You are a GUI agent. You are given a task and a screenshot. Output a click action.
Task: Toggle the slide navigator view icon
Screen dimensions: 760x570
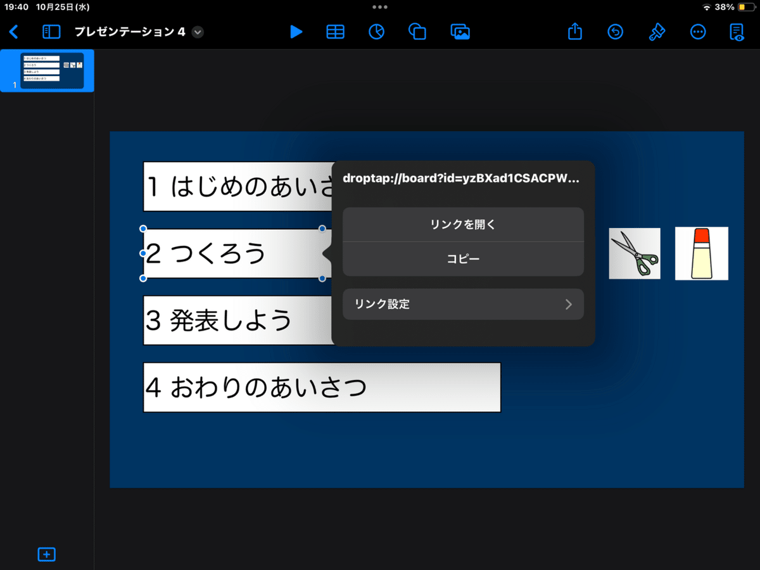[x=51, y=32]
